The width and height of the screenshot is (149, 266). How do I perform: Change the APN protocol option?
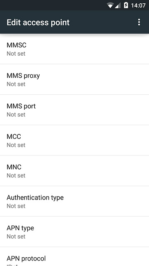74,256
